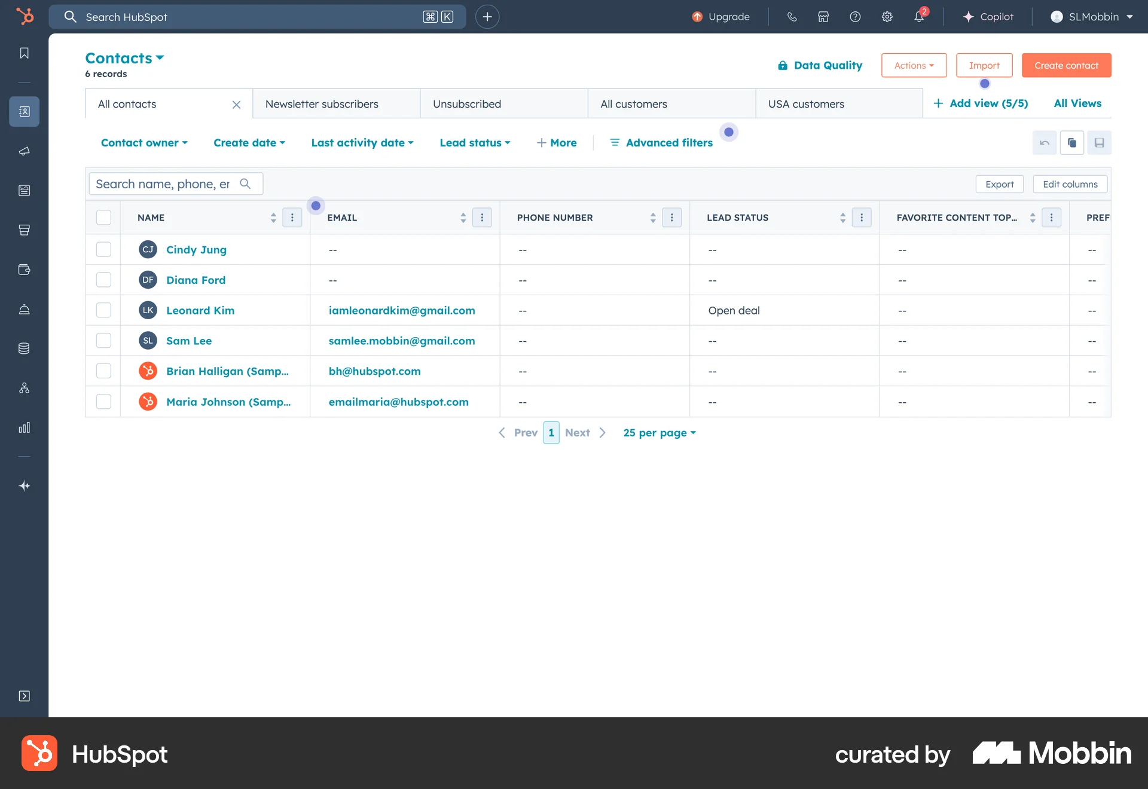The width and height of the screenshot is (1148, 789).
Task: Launch Copilot from the top bar
Action: tap(988, 17)
